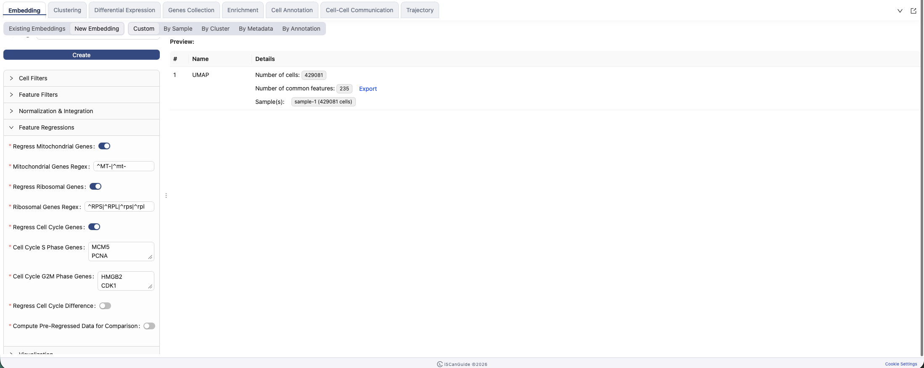Select the Custom embedding mode
924x368 pixels.
click(144, 29)
